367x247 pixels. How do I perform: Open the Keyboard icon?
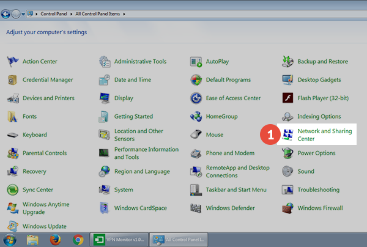[13, 135]
